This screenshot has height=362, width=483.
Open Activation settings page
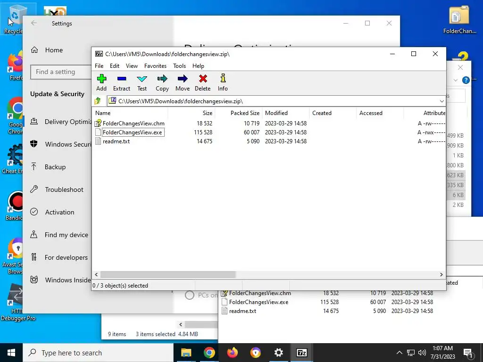click(52, 212)
